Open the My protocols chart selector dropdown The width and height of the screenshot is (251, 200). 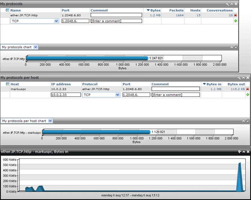pyautogui.click(x=35, y=47)
